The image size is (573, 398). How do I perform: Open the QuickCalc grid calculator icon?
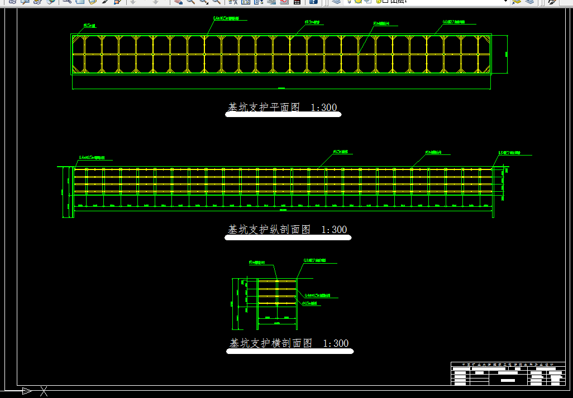tap(297, 2)
